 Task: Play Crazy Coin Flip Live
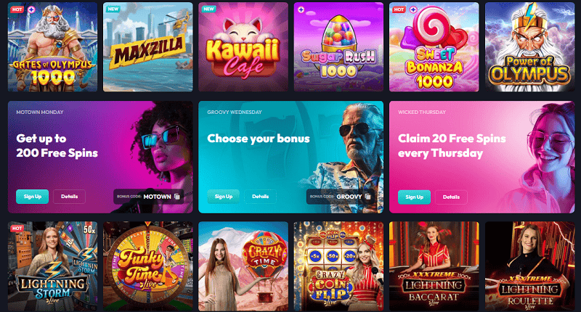[x=338, y=266]
